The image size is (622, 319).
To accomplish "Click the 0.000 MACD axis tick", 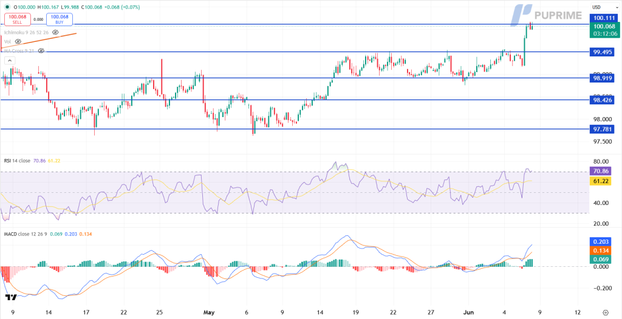I will (600, 267).
